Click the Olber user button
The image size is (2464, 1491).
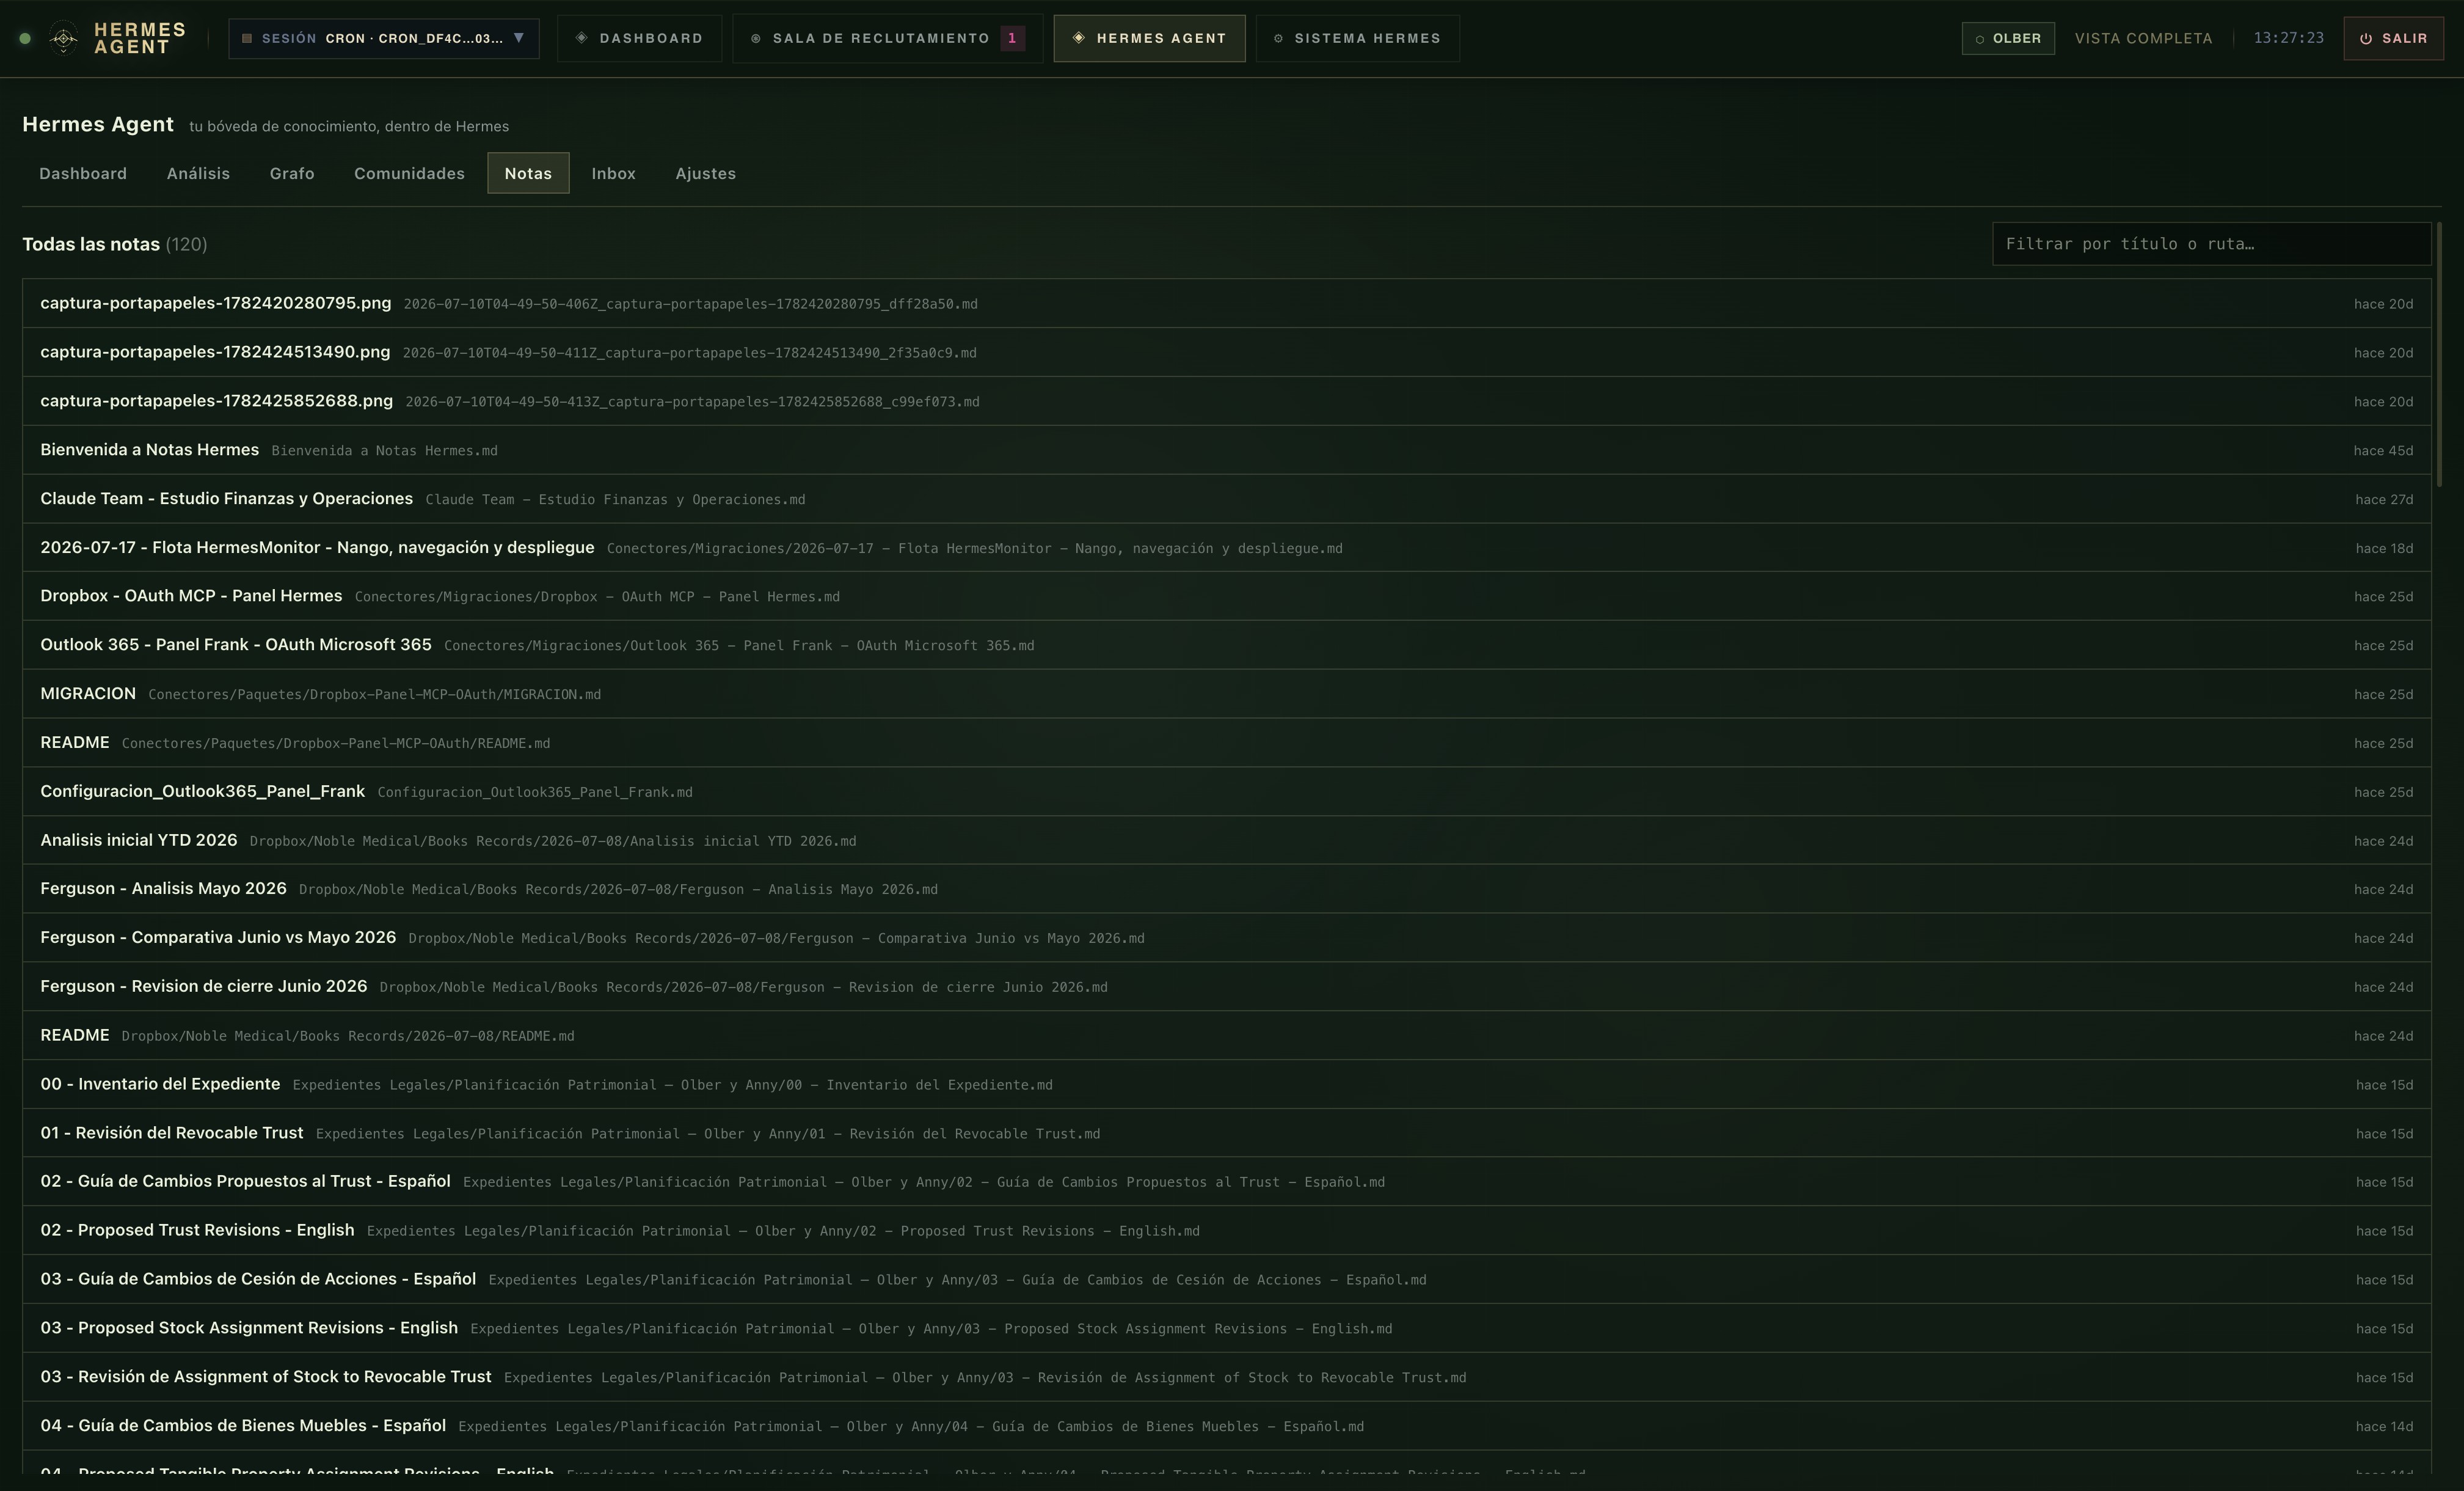click(2008, 38)
